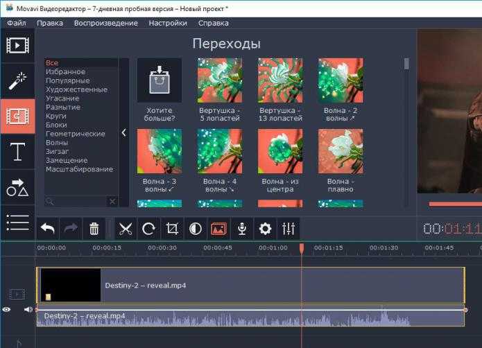Click the preview playback progress bar
482x348 pixels.
click(455, 204)
